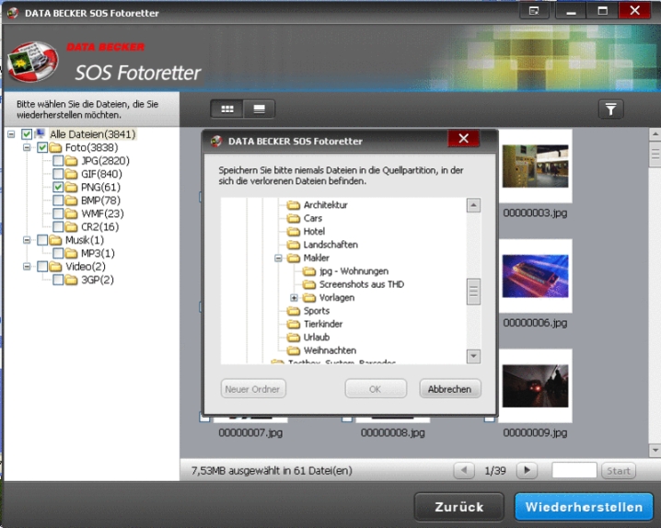Collapse the Makler folder tree

278,258
